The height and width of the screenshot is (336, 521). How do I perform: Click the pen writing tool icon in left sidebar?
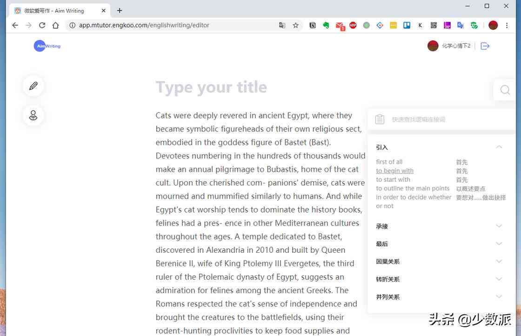[33, 86]
